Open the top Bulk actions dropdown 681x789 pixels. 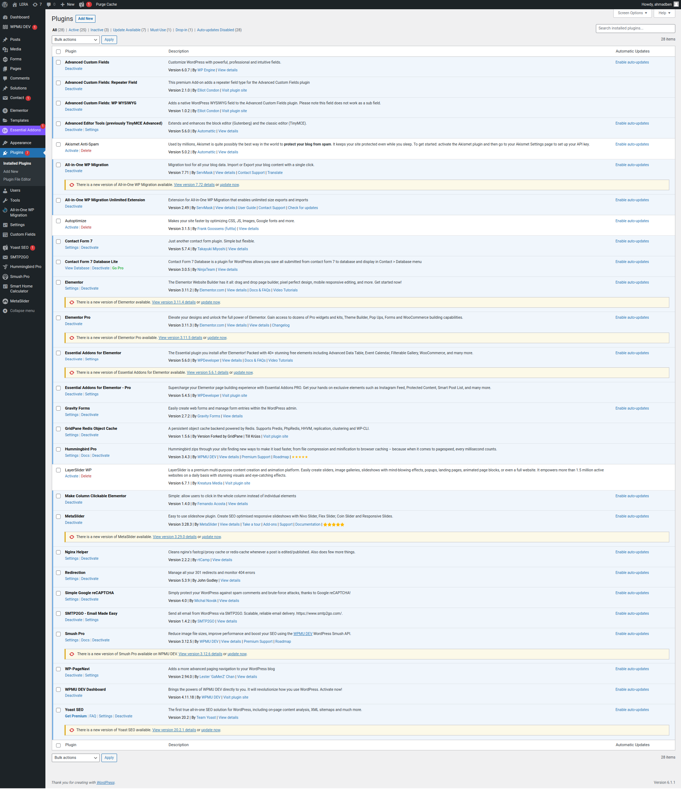click(75, 40)
